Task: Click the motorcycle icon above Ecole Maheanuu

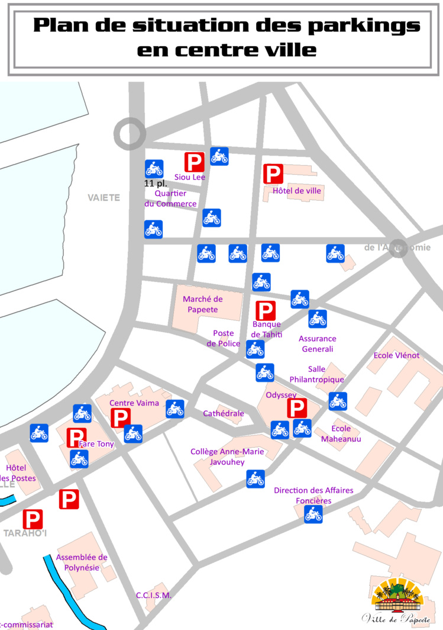Action: (338, 401)
